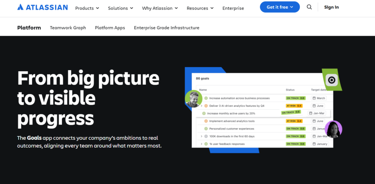This screenshot has width=375, height=184.
Task: Click goal icon beside Increase monthly active users
Action: click(204, 114)
